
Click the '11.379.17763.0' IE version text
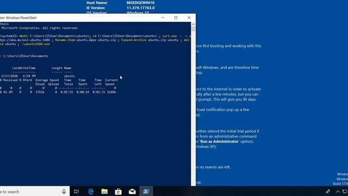141,8
